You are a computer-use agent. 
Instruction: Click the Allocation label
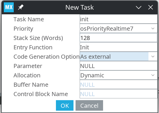click(27, 75)
